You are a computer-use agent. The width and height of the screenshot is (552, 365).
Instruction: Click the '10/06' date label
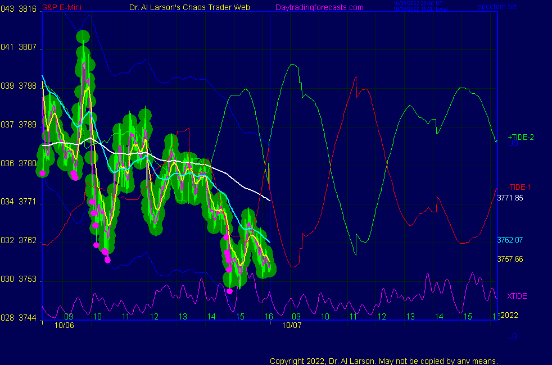point(64,325)
